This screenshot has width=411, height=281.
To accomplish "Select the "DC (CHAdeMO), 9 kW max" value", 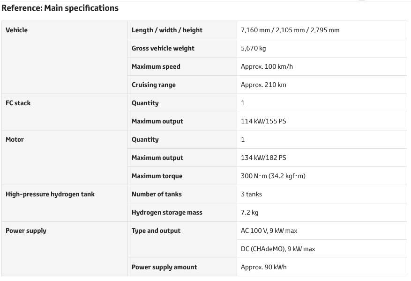I will tap(278, 249).
